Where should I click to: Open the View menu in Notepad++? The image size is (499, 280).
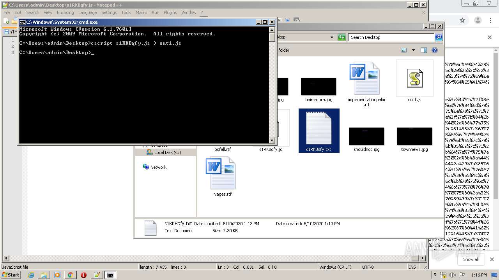[x=48, y=12]
